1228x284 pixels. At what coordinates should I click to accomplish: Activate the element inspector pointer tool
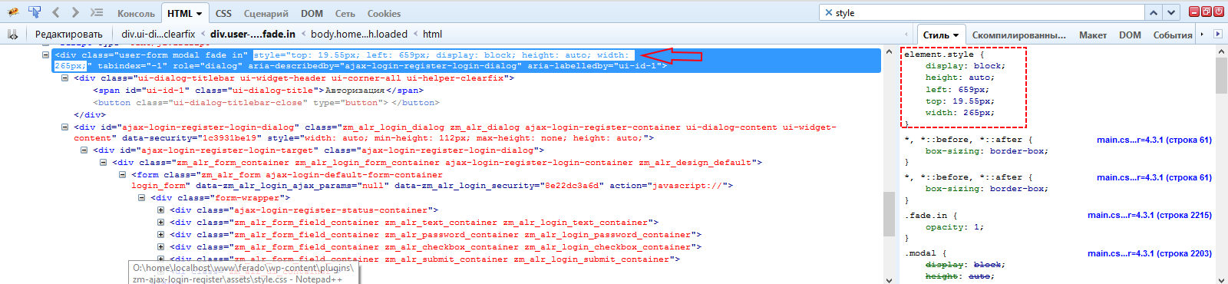[x=35, y=12]
